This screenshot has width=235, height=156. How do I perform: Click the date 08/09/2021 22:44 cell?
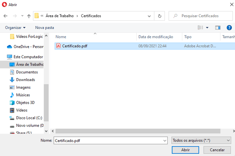[152, 46]
